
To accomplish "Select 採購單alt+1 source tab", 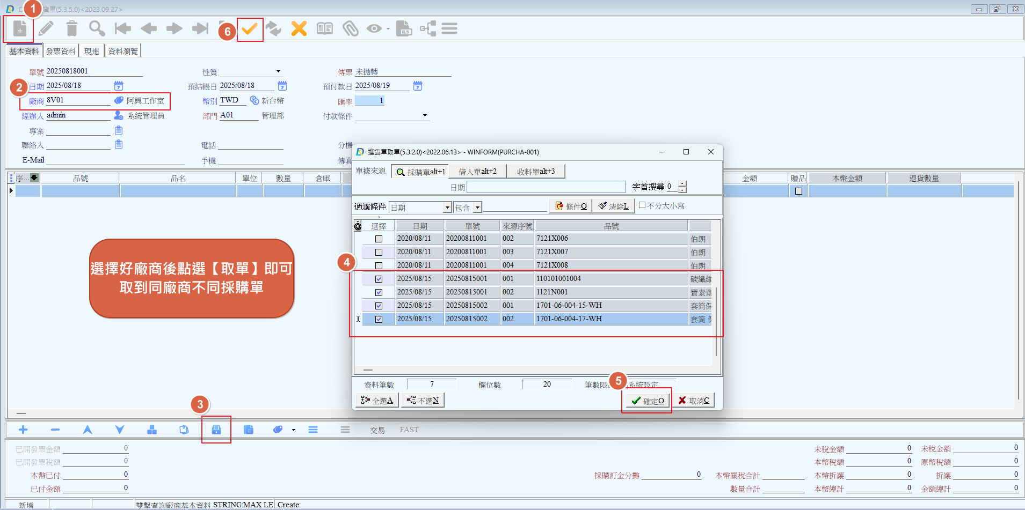I will point(420,172).
